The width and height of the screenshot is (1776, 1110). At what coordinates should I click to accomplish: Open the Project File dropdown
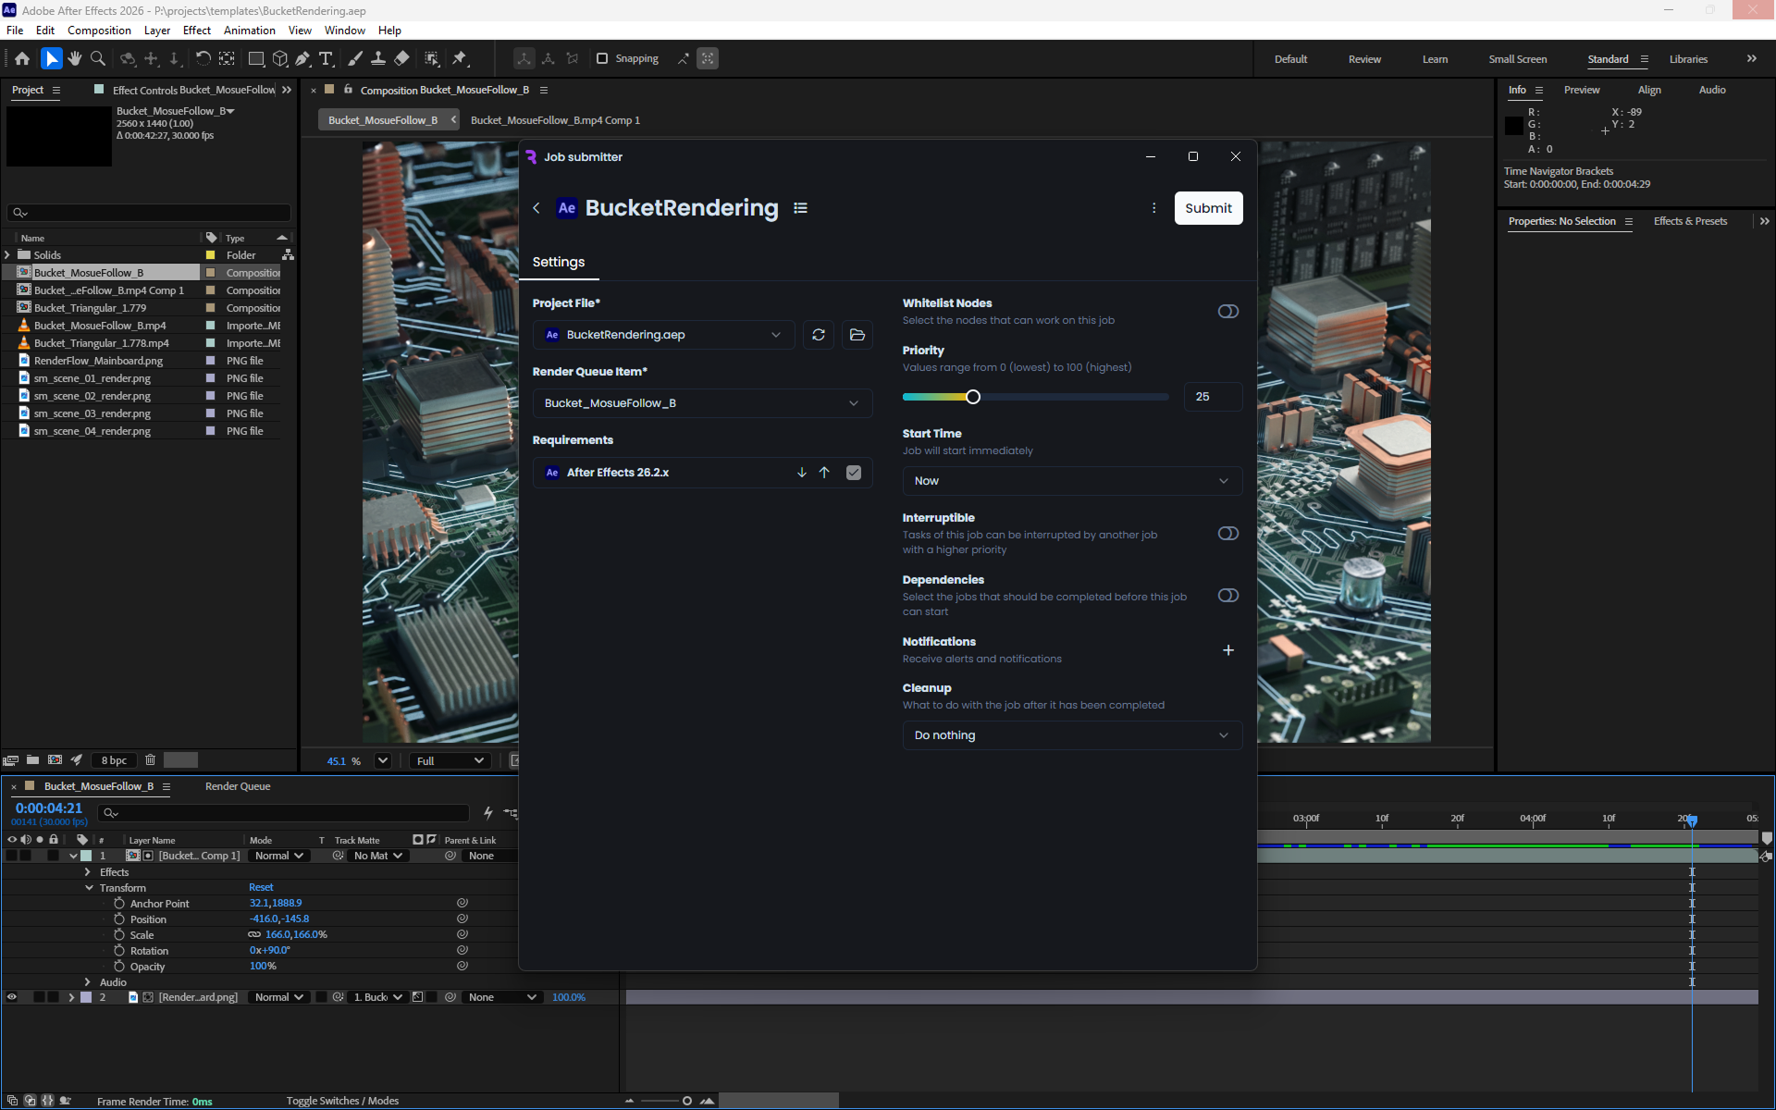(x=663, y=335)
